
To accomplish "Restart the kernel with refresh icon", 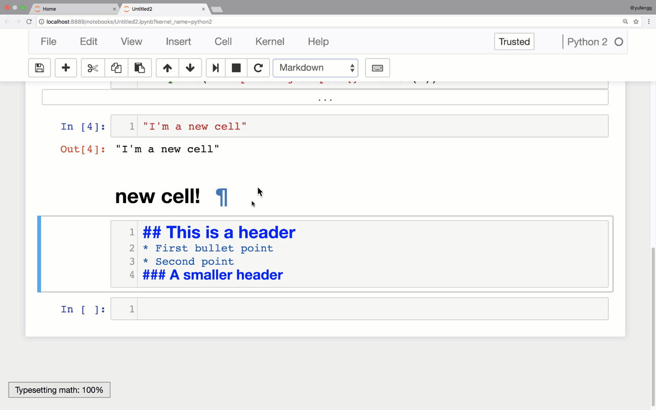I will pos(259,67).
